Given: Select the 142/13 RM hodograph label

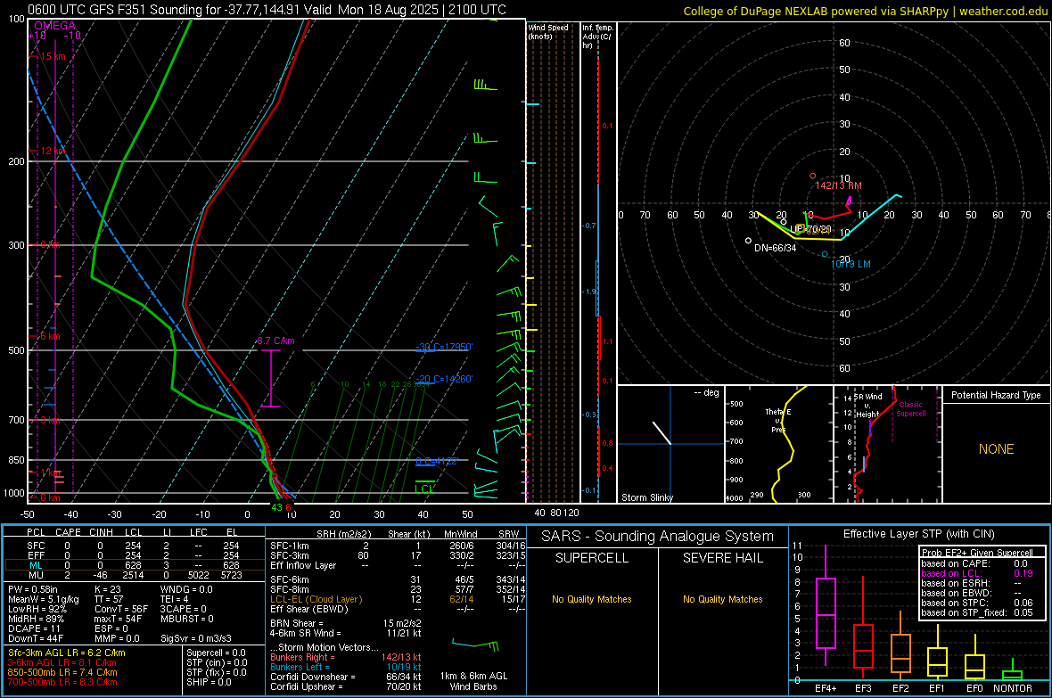Looking at the screenshot, I should click(x=838, y=185).
